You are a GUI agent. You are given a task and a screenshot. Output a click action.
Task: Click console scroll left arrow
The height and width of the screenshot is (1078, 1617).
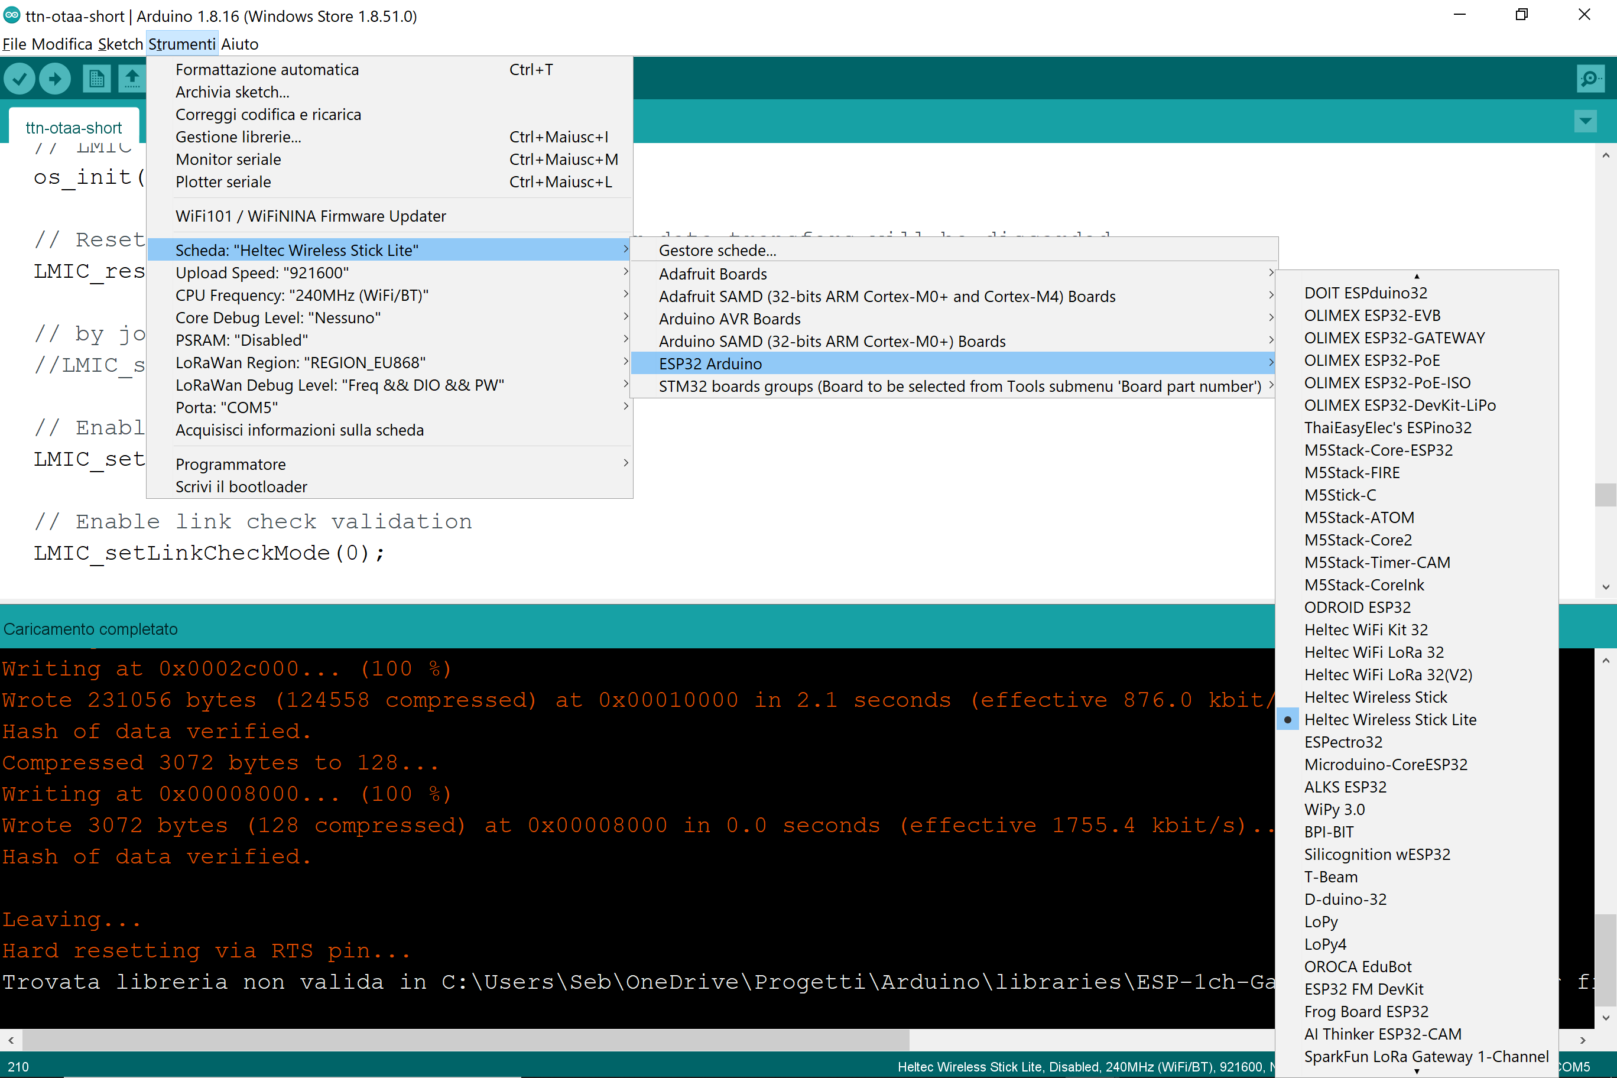click(x=11, y=1040)
